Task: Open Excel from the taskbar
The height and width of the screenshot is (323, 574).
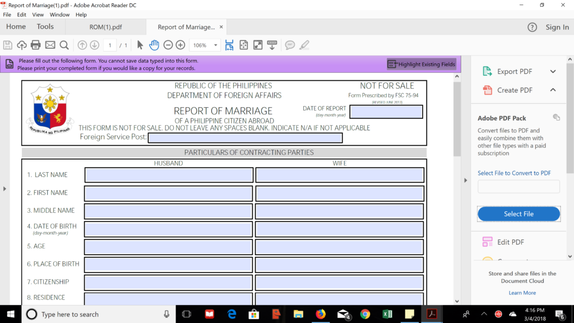Action: [387, 314]
